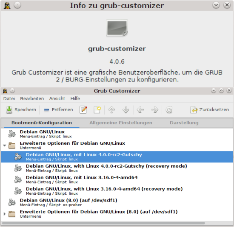The height and width of the screenshot is (227, 234).
Task: Click the new entry icon with star
Action: [x=97, y=110]
